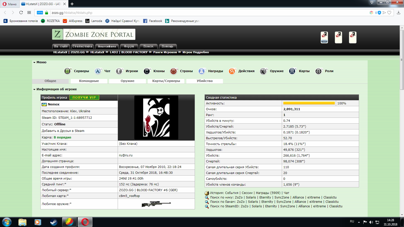
Task: Open the Добавить в Друзья в Steam link
Action: pyautogui.click(x=63, y=131)
